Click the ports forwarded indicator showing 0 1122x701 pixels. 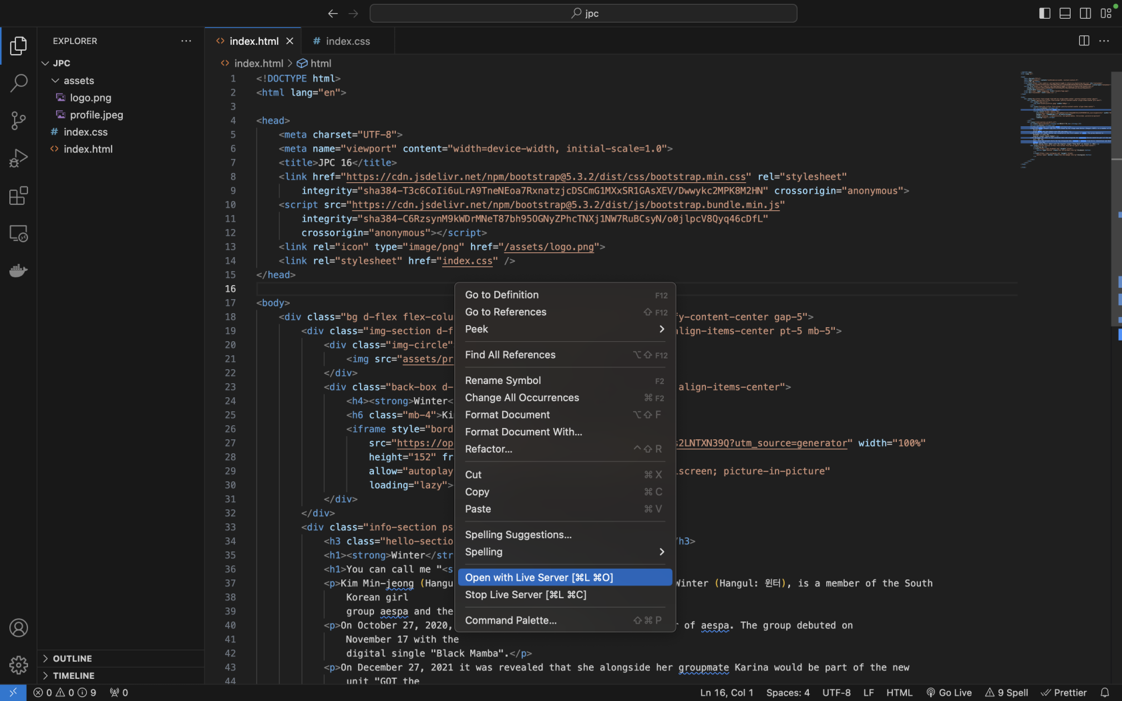pyautogui.click(x=119, y=692)
